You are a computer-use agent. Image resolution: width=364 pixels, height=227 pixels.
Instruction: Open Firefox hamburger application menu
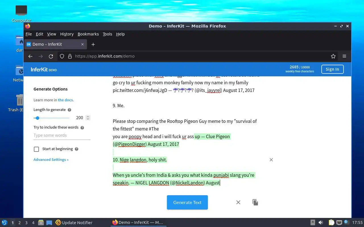click(x=344, y=56)
